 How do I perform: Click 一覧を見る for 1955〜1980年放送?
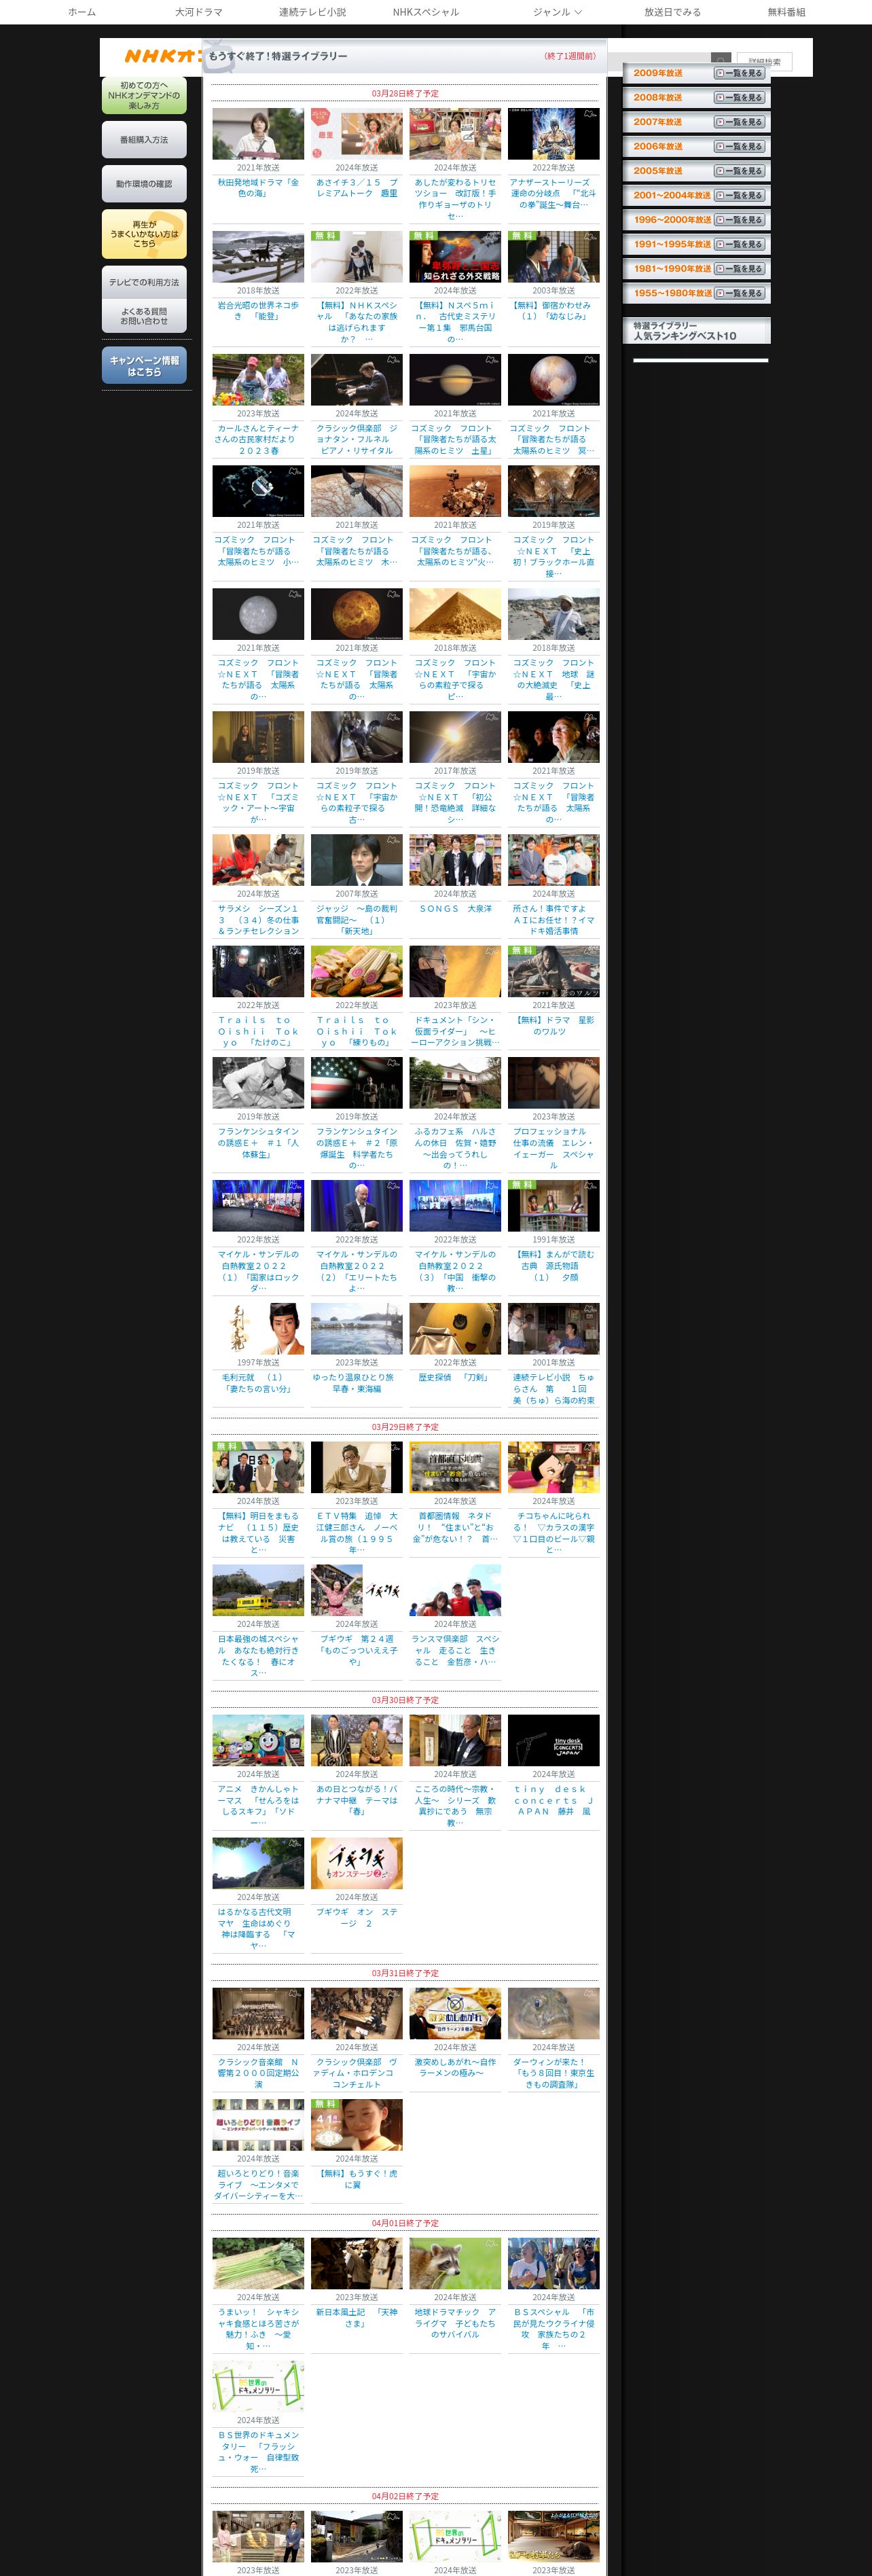pyautogui.click(x=739, y=293)
